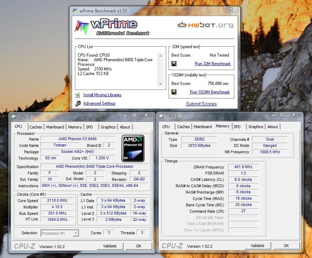Click the DC Mode value Ganged
The height and width of the screenshot is (258, 312).
pyautogui.click(x=270, y=145)
